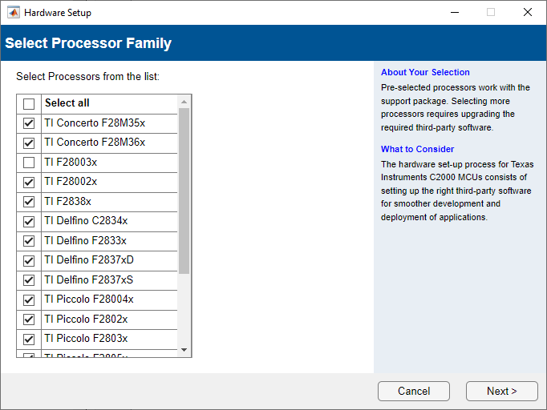Click the MATLAB icon in title bar
Screen dimensions: 547x410
pyautogui.click(x=14, y=12)
